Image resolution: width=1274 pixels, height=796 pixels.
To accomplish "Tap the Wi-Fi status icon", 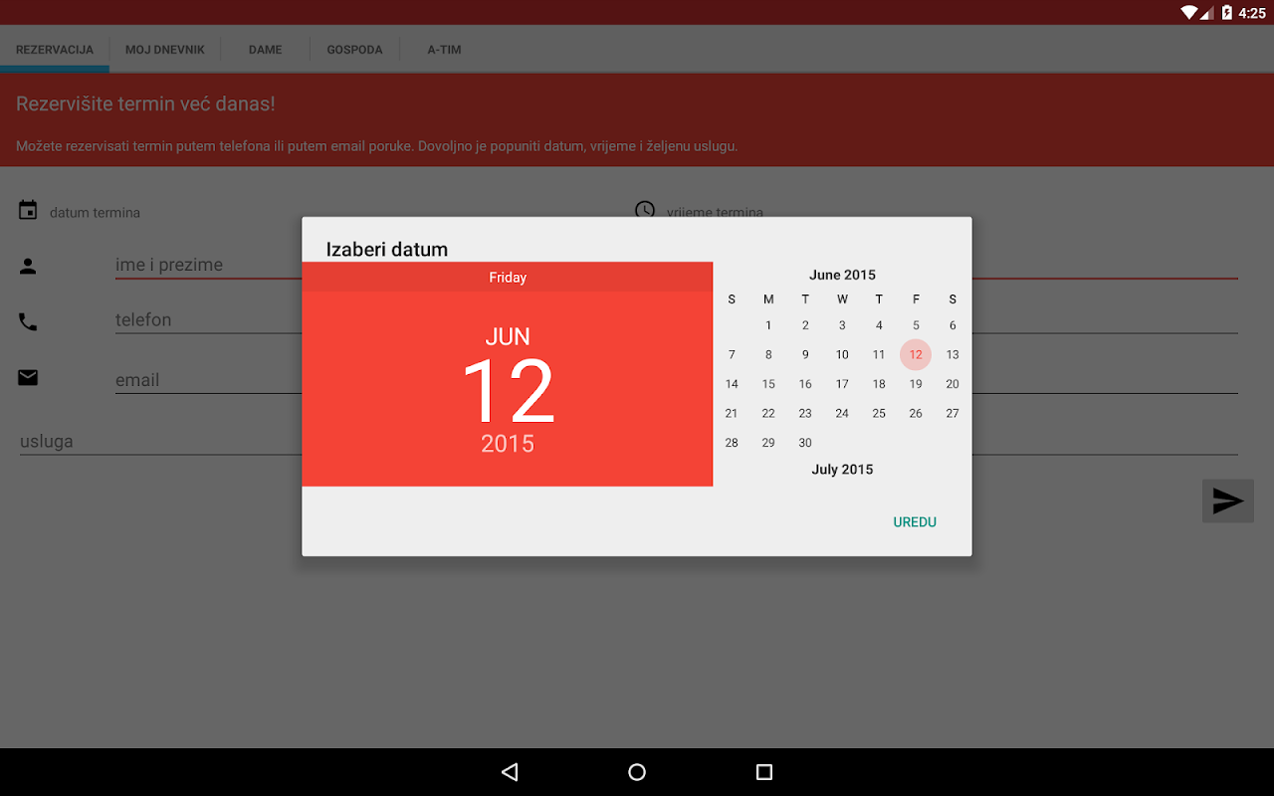I will [x=1188, y=13].
